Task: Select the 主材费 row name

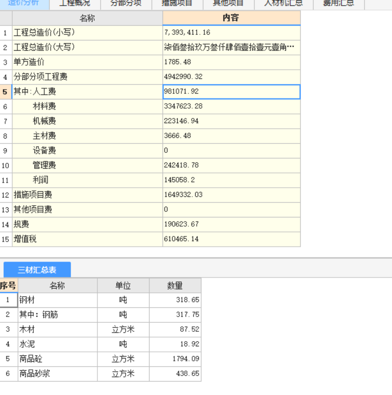Action: click(87, 136)
